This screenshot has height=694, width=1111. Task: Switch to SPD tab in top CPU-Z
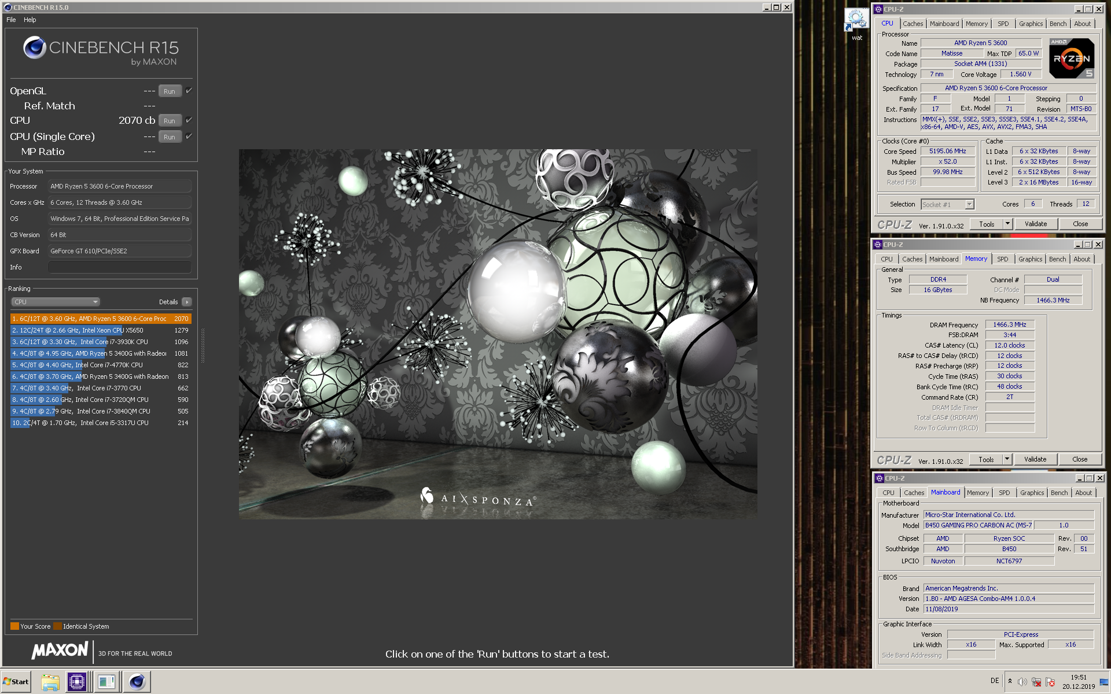(x=1003, y=24)
